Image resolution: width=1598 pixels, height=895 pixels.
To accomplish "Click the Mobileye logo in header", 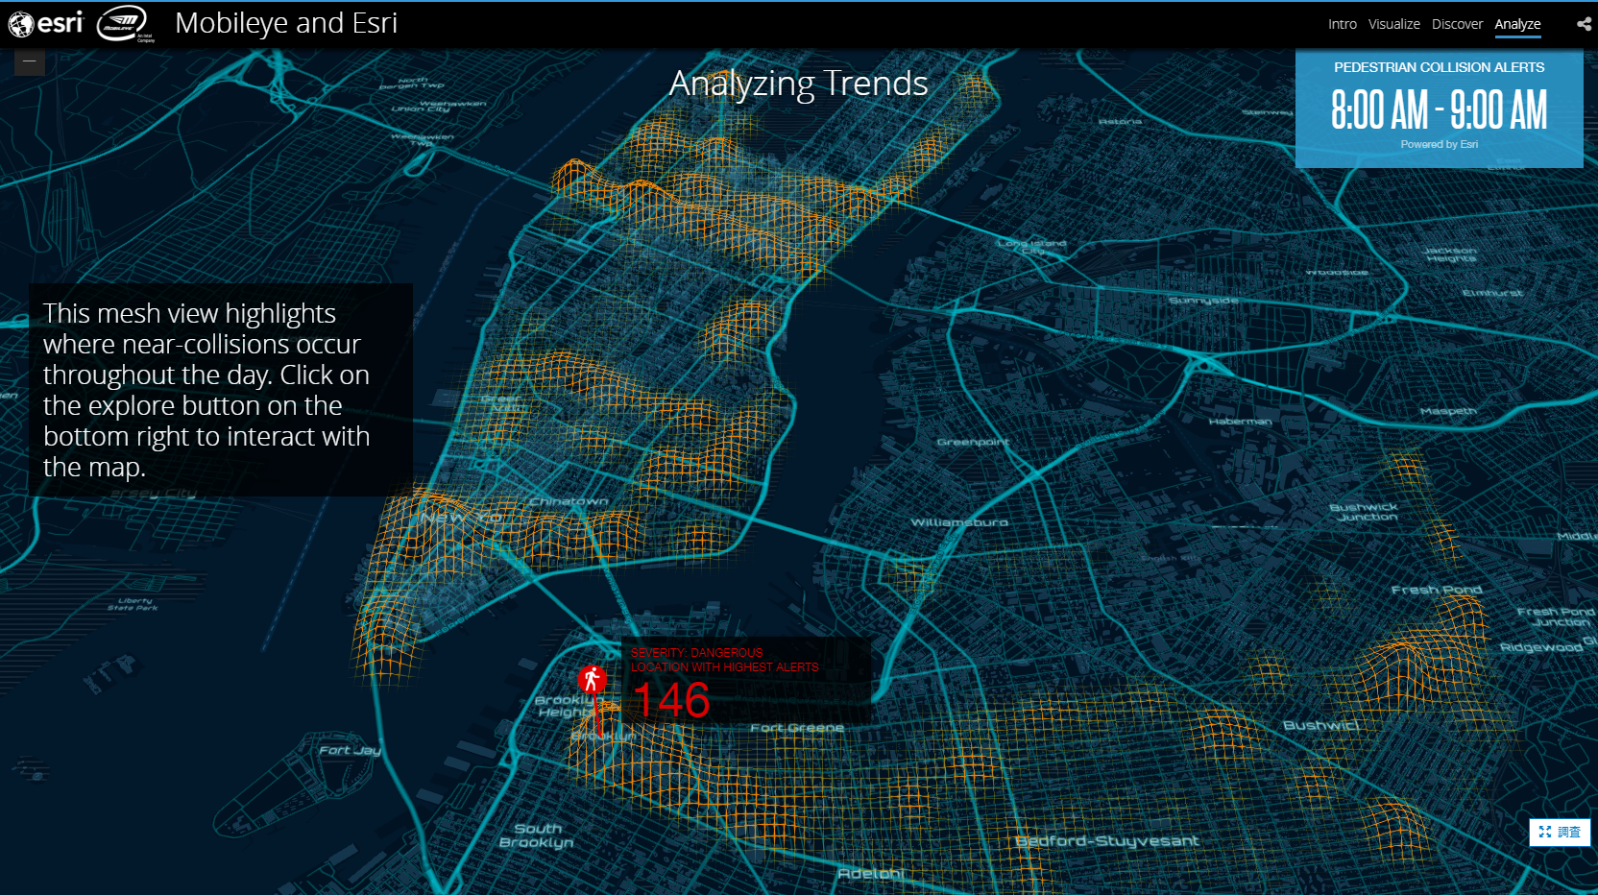I will click(125, 23).
